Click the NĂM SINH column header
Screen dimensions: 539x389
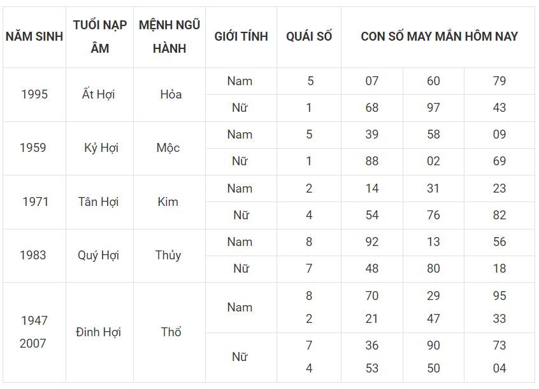34,37
